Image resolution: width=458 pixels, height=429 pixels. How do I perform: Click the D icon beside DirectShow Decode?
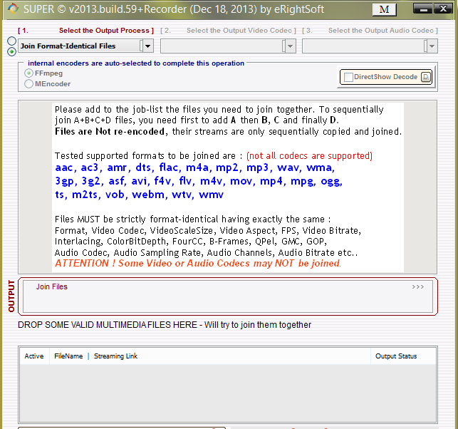tap(426, 77)
